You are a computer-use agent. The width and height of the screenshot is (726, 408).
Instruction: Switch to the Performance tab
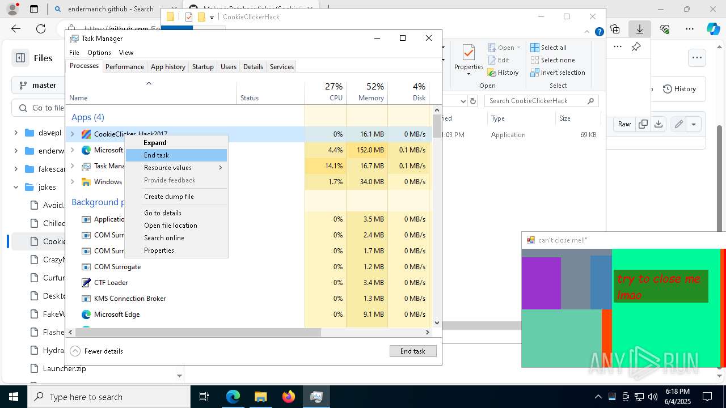pyautogui.click(x=125, y=67)
